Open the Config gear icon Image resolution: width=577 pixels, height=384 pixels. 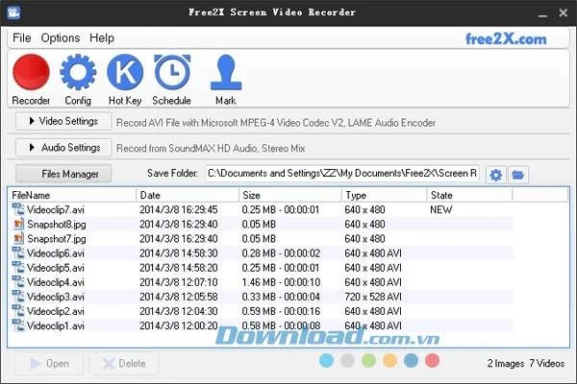point(78,72)
